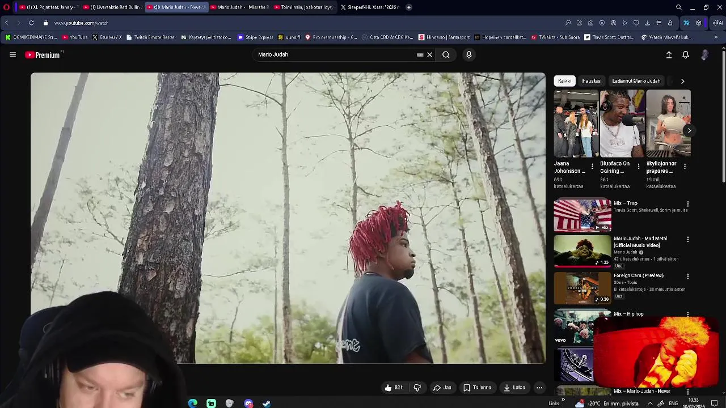Share the video with the Jaa button

pos(442,388)
